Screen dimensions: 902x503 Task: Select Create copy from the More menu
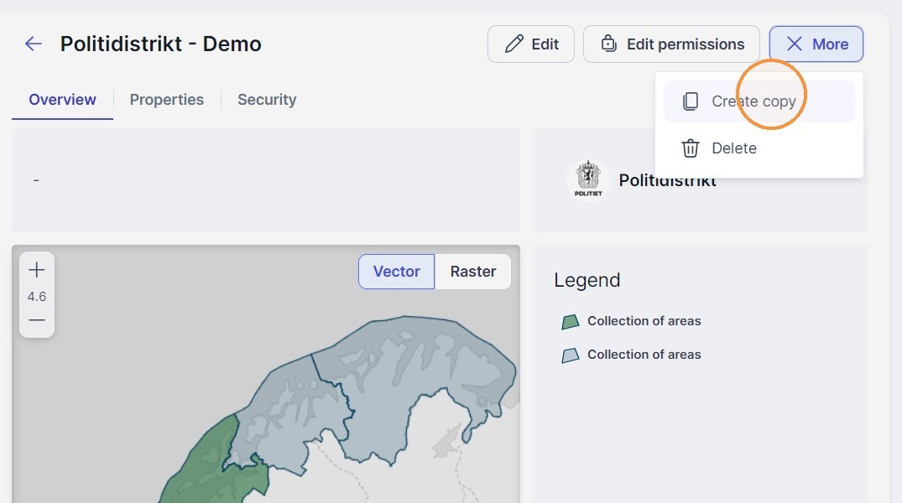759,101
